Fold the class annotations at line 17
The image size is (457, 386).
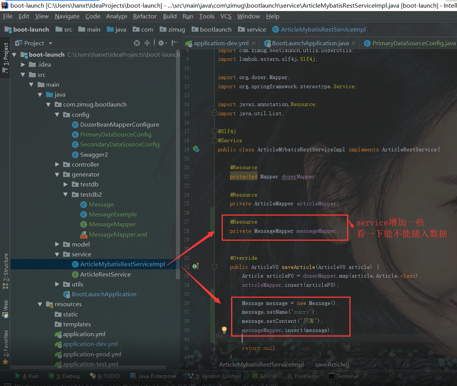point(214,131)
